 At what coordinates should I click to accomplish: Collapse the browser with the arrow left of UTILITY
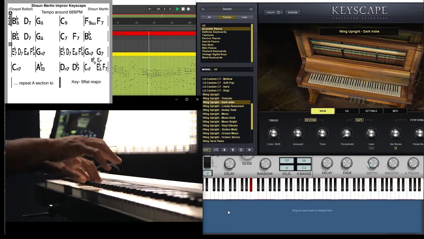[x=260, y=13]
